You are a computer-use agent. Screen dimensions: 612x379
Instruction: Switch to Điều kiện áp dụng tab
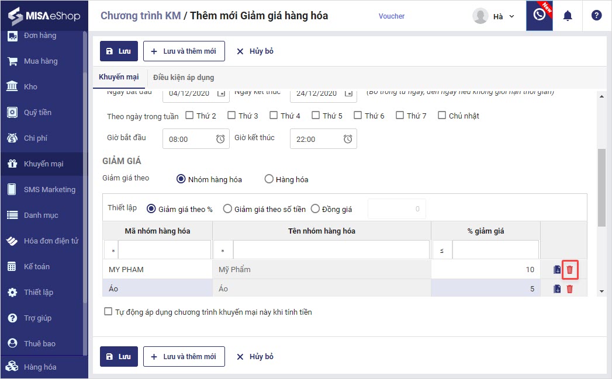point(184,77)
